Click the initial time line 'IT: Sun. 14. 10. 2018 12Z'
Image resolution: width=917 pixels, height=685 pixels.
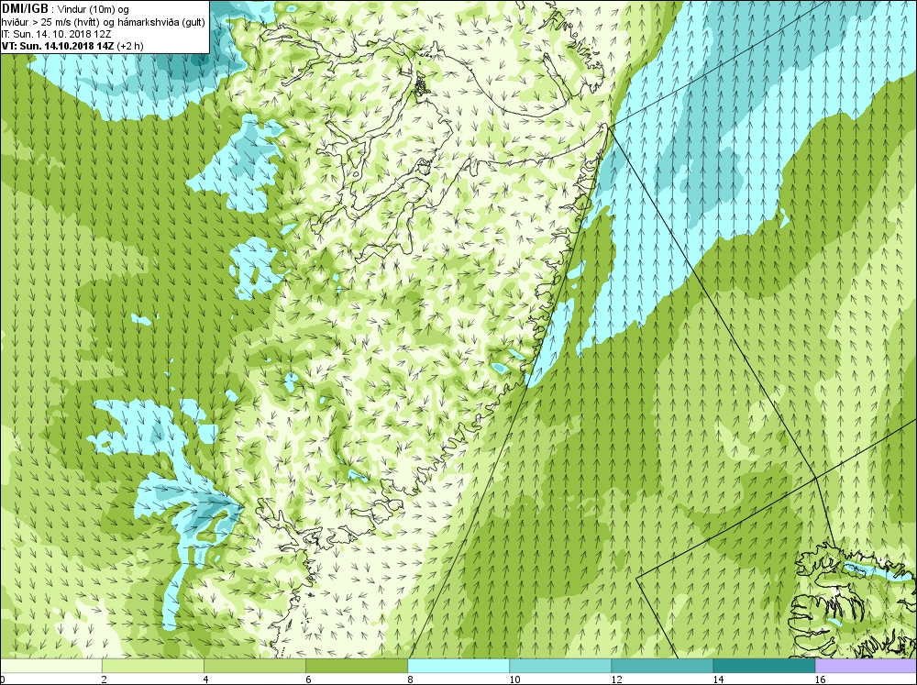pos(56,34)
